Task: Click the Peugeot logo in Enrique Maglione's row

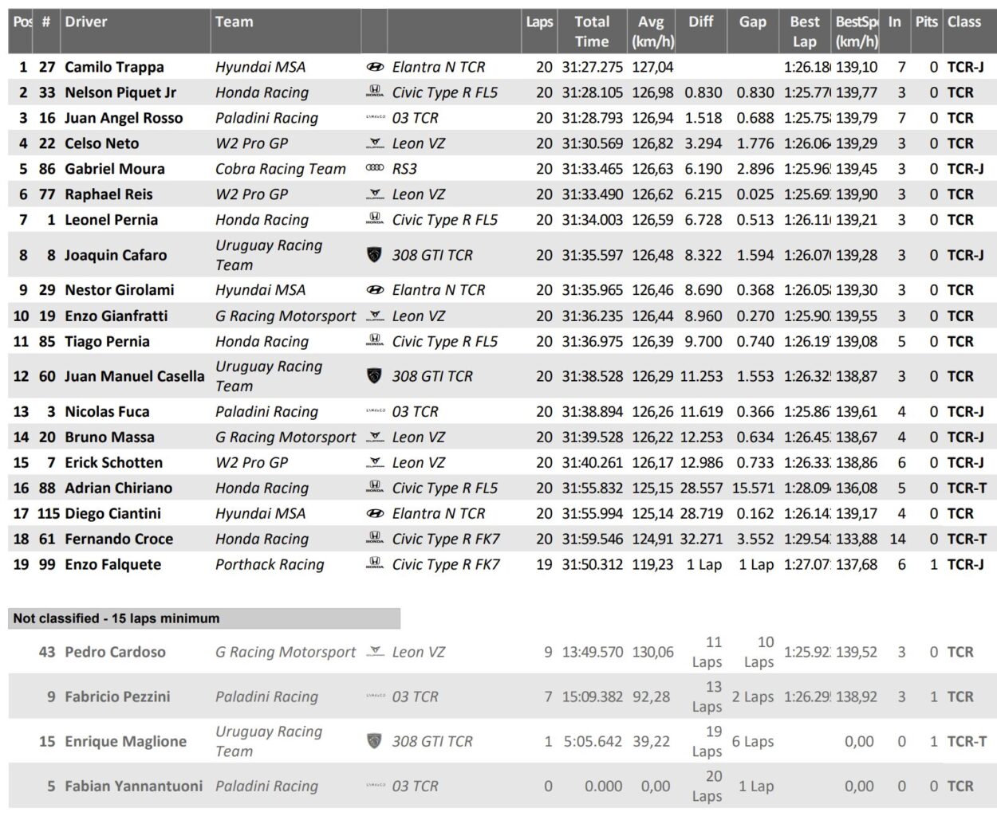Action: point(374,741)
